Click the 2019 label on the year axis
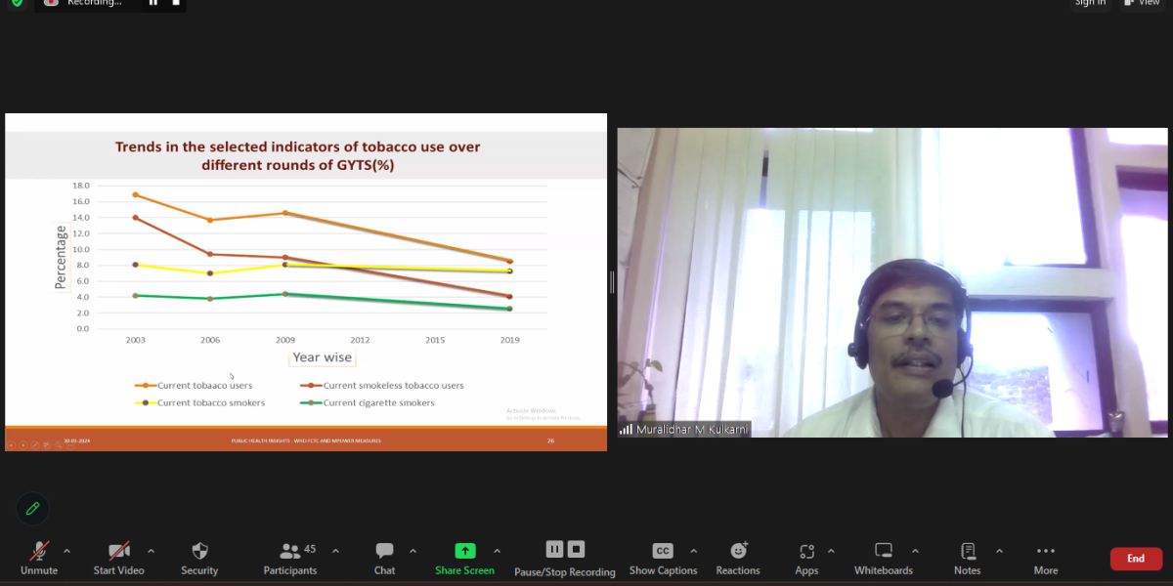The width and height of the screenshot is (1173, 586). coord(509,340)
